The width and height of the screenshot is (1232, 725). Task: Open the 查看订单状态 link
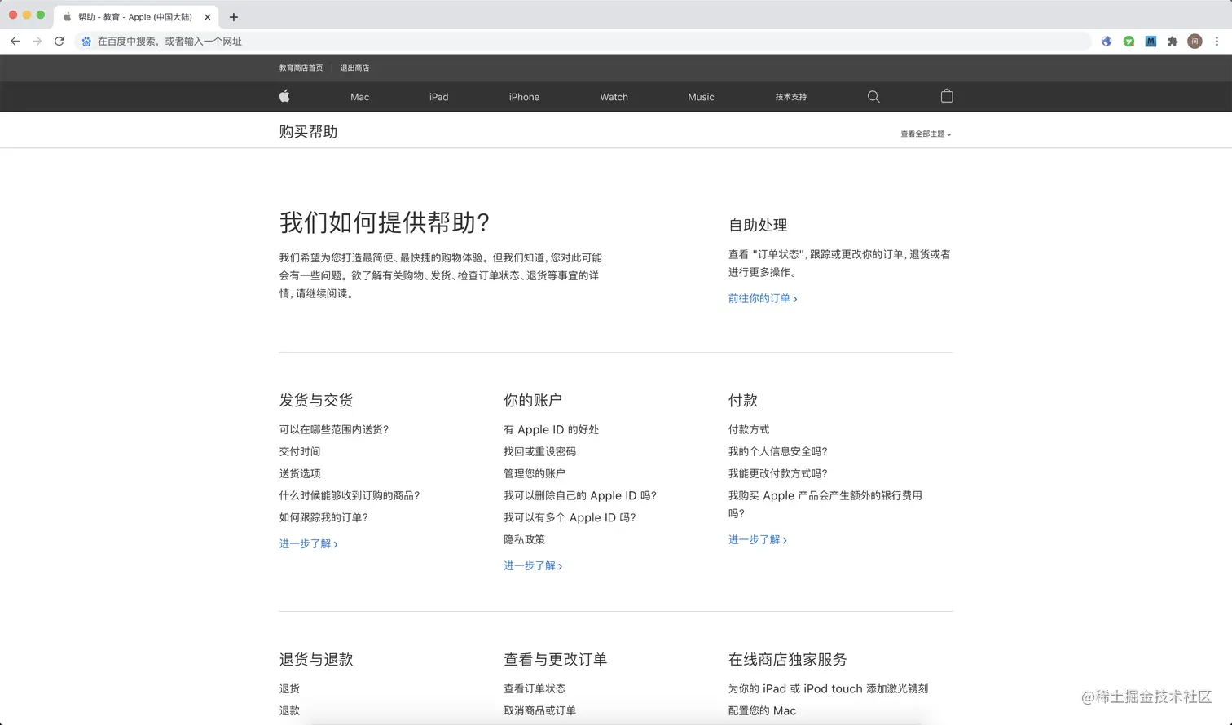click(535, 689)
